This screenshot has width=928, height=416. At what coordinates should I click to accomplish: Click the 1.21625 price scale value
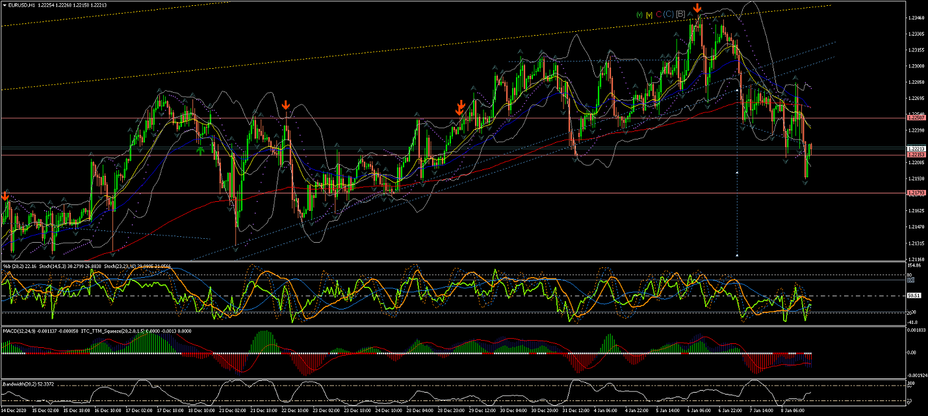point(916,211)
